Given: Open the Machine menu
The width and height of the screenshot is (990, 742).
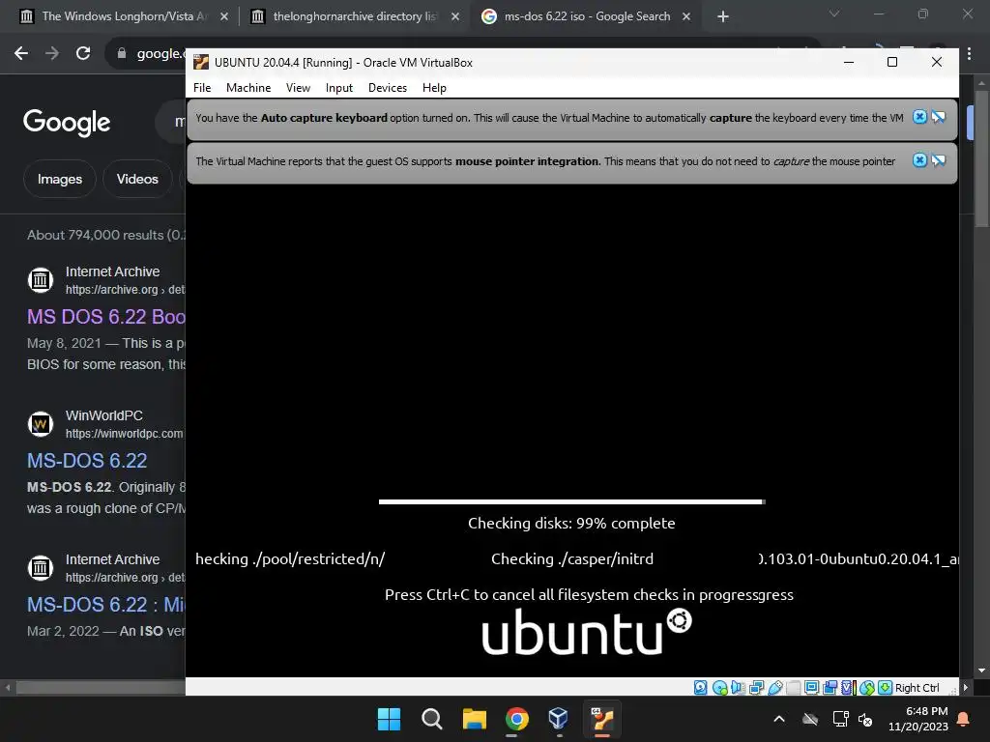Looking at the screenshot, I should point(248,88).
